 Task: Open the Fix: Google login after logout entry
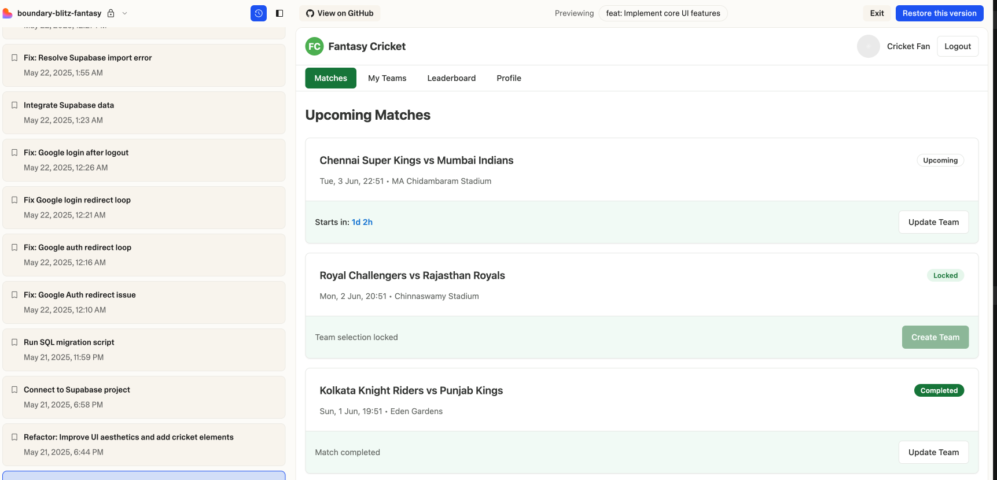pyautogui.click(x=144, y=160)
